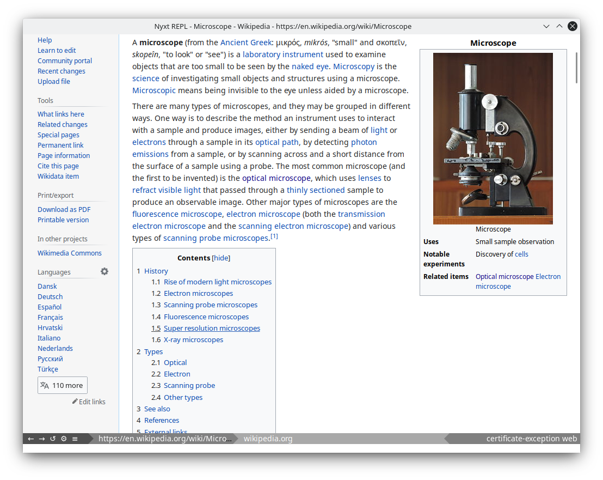
Task: Open Optical microscope link in infobox
Action: [x=504, y=276]
